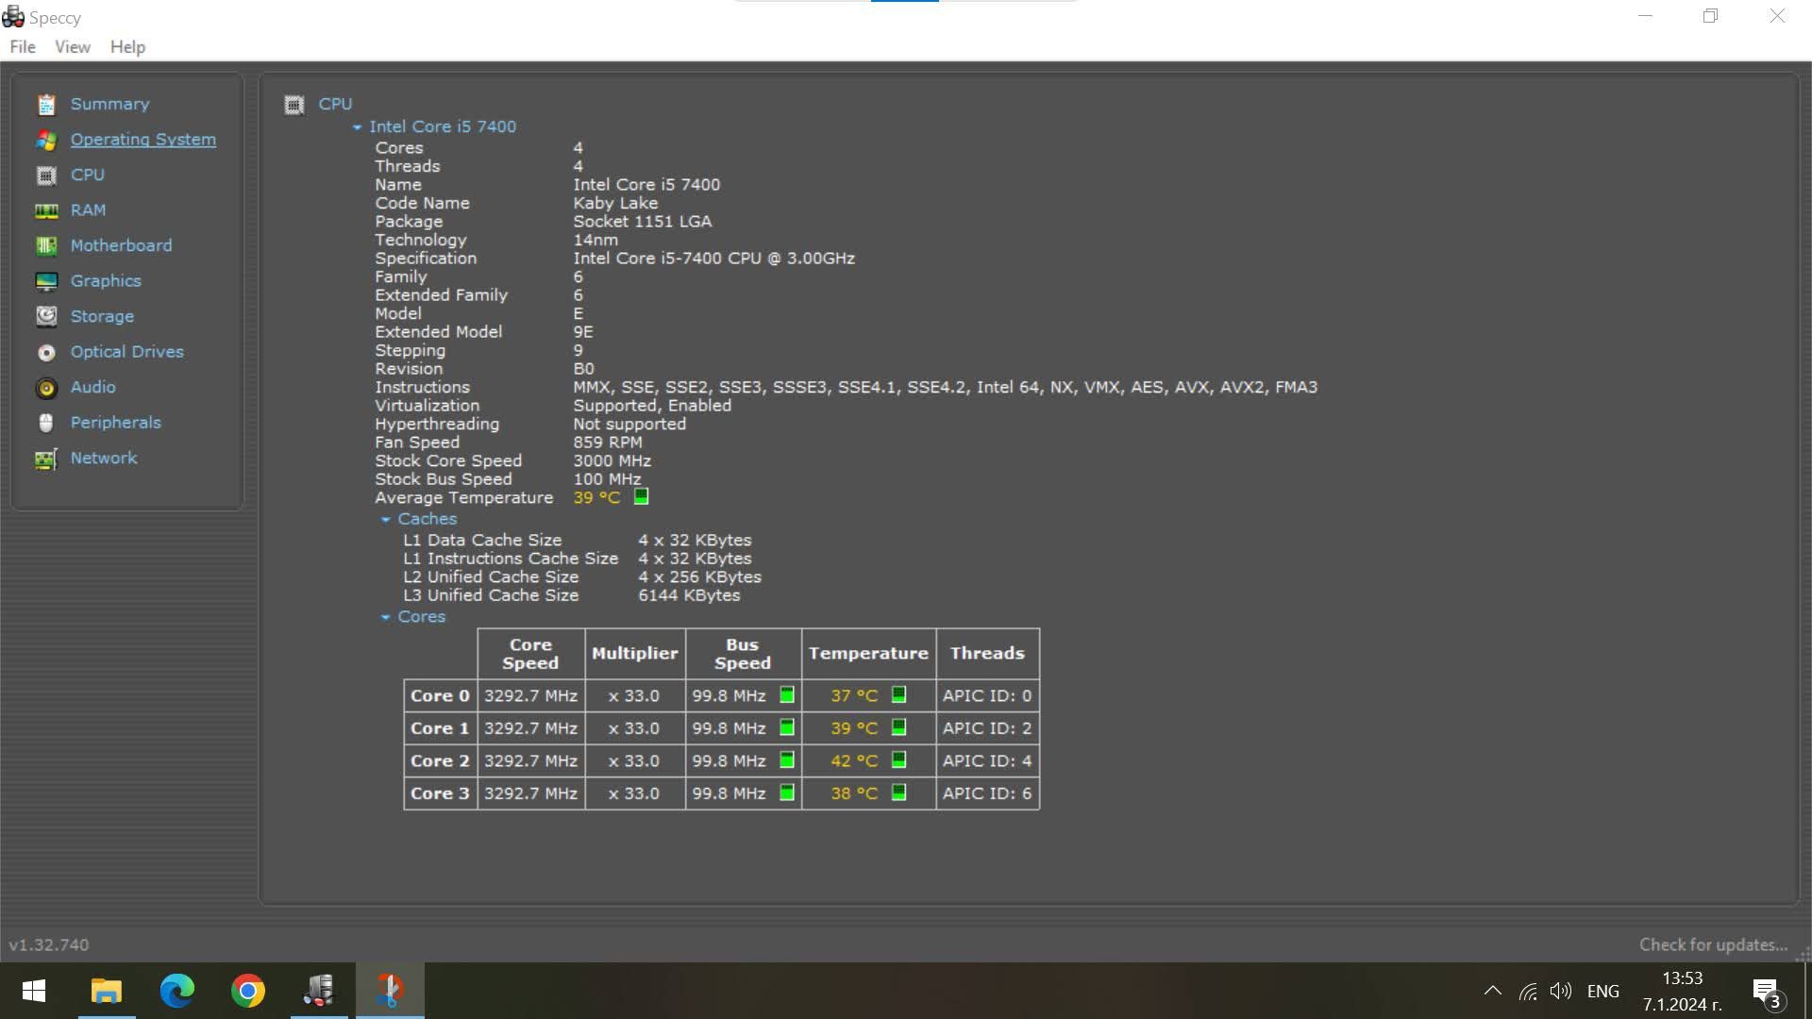Click version number v1.32.740 in status bar
Viewport: 1812px width, 1019px height.
49,944
